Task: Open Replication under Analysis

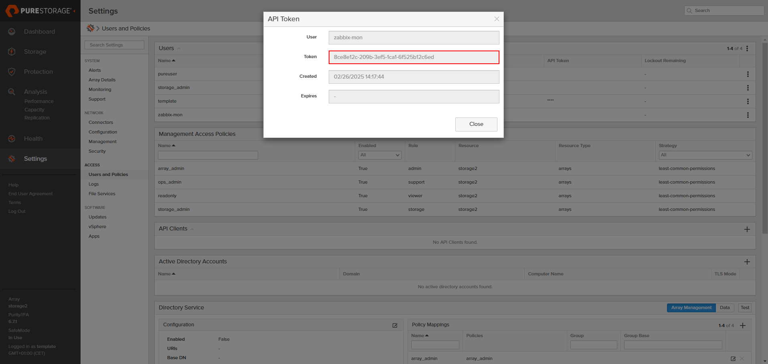Action: [37, 118]
